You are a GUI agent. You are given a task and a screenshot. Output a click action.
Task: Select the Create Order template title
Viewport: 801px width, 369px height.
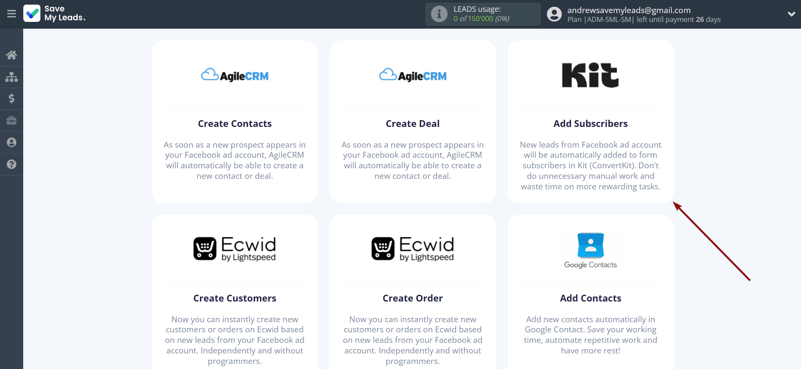click(x=413, y=298)
